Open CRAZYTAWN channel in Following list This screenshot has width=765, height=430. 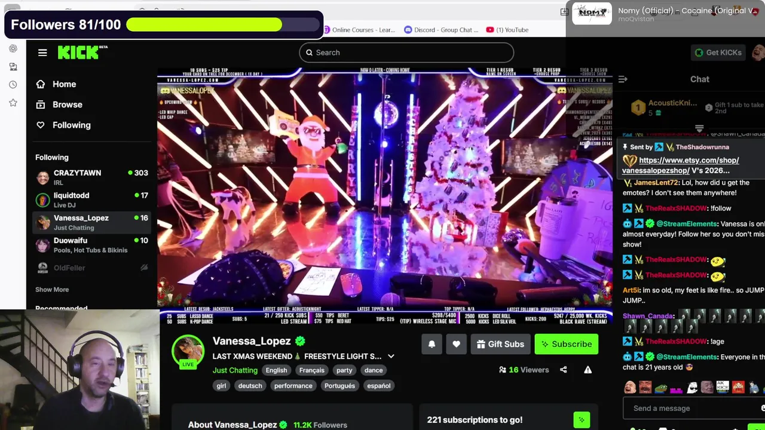tap(91, 177)
